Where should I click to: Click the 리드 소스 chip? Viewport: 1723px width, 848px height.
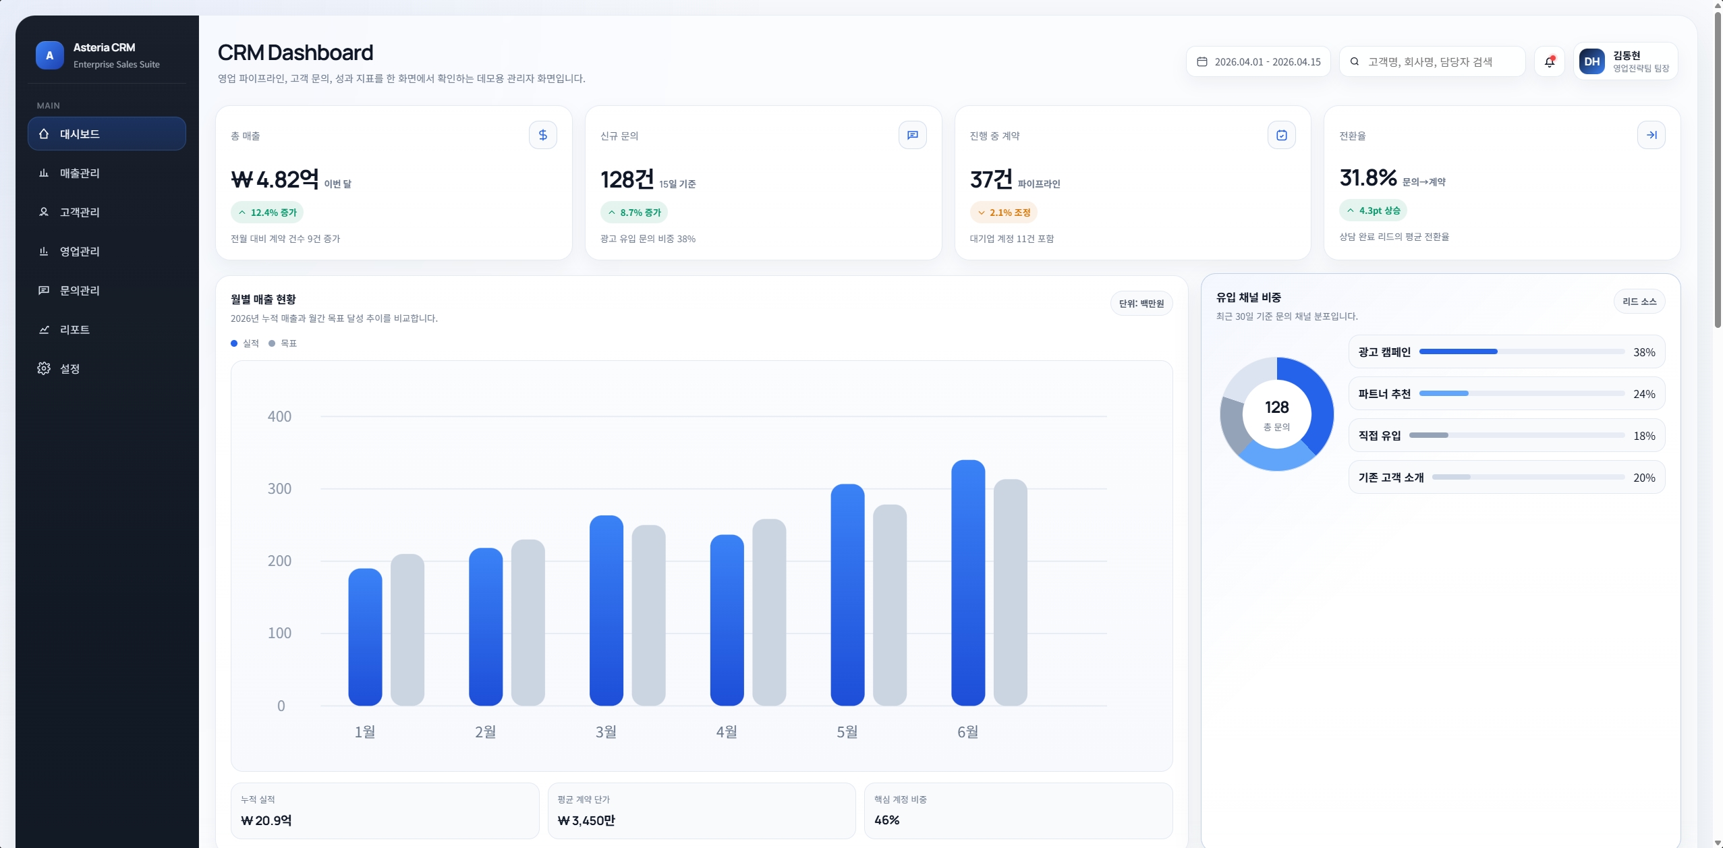click(x=1639, y=302)
